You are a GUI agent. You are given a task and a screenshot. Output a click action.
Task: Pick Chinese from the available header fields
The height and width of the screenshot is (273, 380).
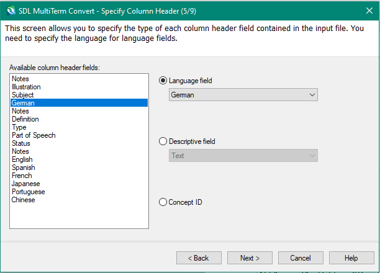tap(23, 200)
